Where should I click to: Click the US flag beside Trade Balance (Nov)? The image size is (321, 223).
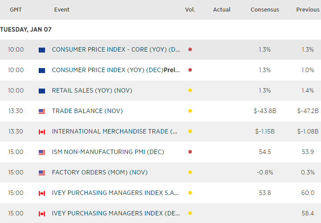[x=42, y=111]
